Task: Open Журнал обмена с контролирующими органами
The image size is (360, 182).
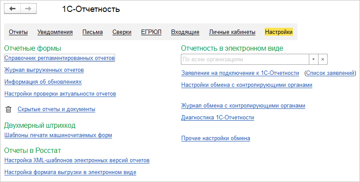Action: pyautogui.click(x=243, y=106)
